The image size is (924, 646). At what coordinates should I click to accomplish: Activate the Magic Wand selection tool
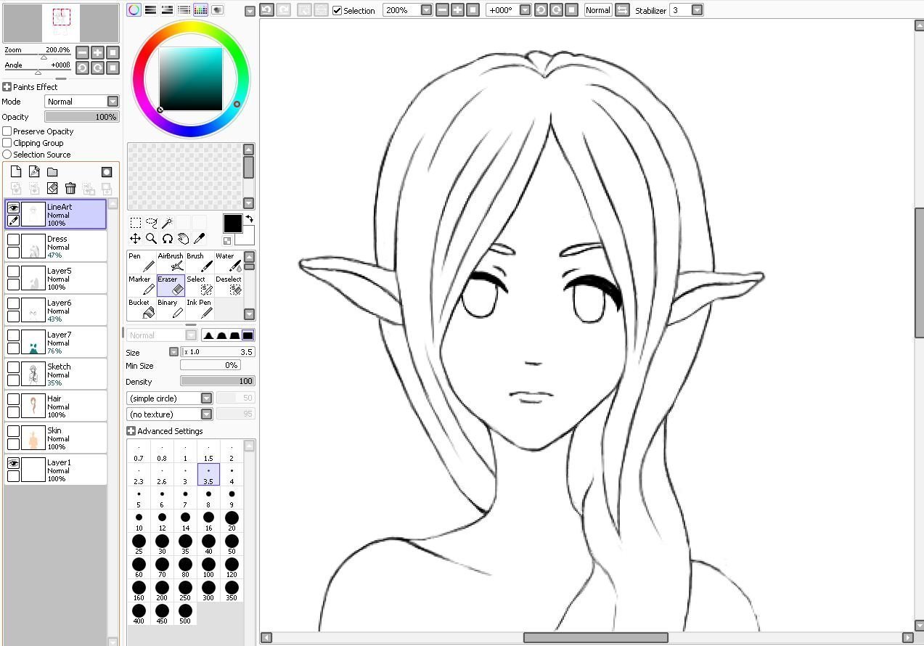[x=168, y=223]
